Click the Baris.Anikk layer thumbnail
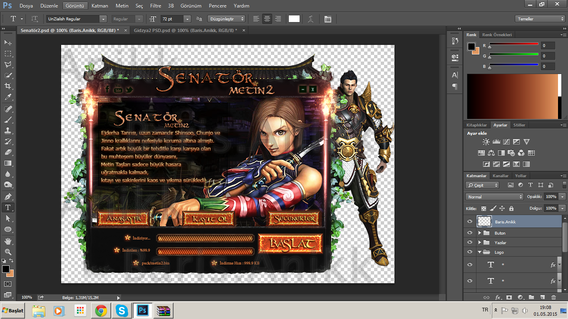 (x=484, y=221)
